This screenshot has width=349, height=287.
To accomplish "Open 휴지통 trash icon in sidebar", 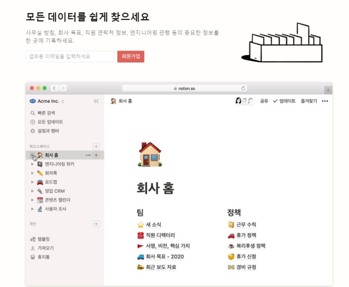I will 33,257.
